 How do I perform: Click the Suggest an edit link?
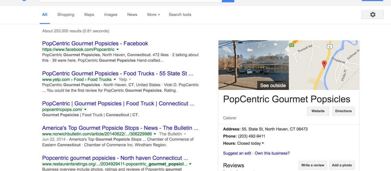point(237,153)
